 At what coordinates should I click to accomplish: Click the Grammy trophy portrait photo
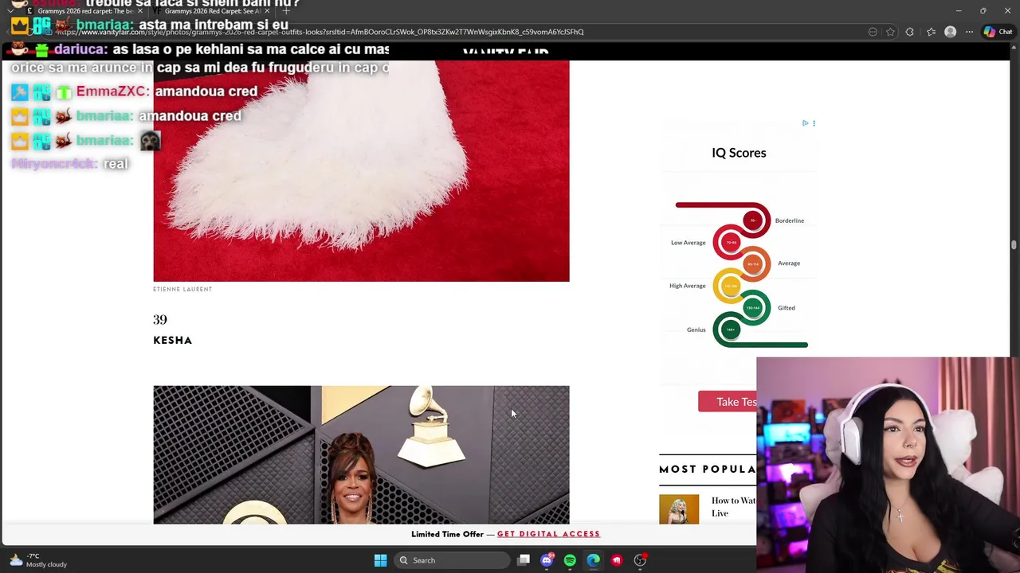(361, 454)
